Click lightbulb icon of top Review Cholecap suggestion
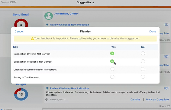The image size is (171, 110). pos(47,25)
